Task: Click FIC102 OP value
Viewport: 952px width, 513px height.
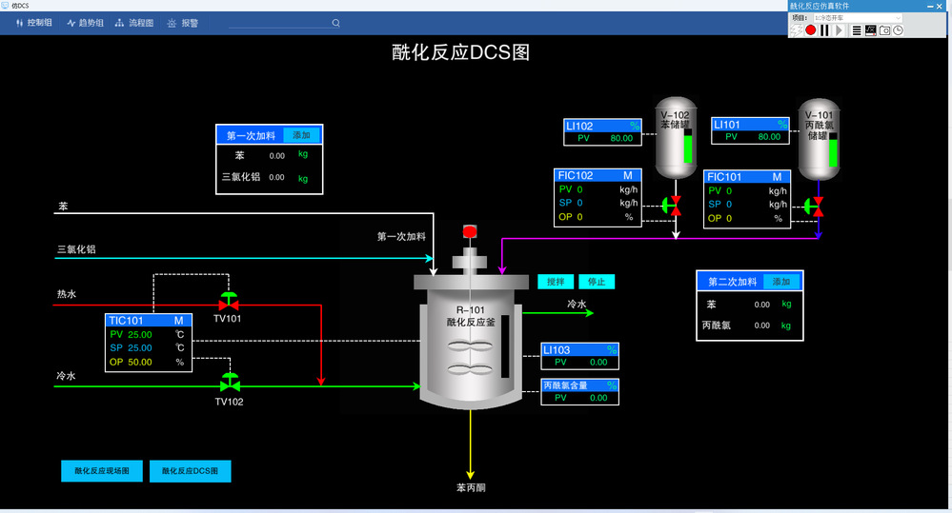Action: pyautogui.click(x=579, y=217)
